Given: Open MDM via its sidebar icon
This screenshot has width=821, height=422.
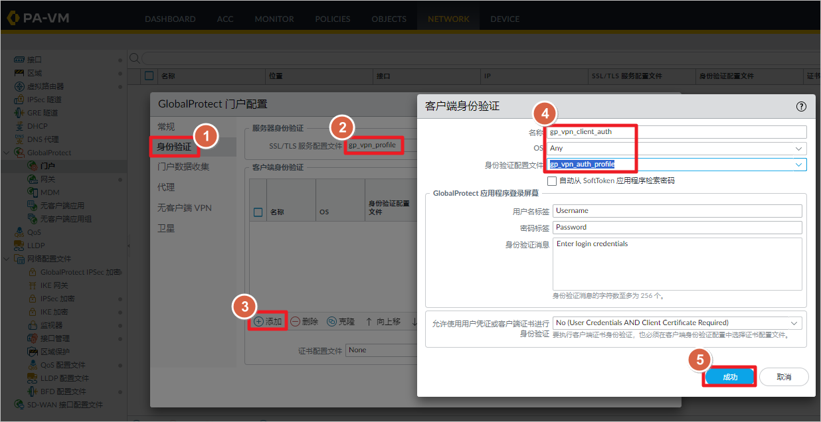Looking at the screenshot, I should pyautogui.click(x=33, y=192).
